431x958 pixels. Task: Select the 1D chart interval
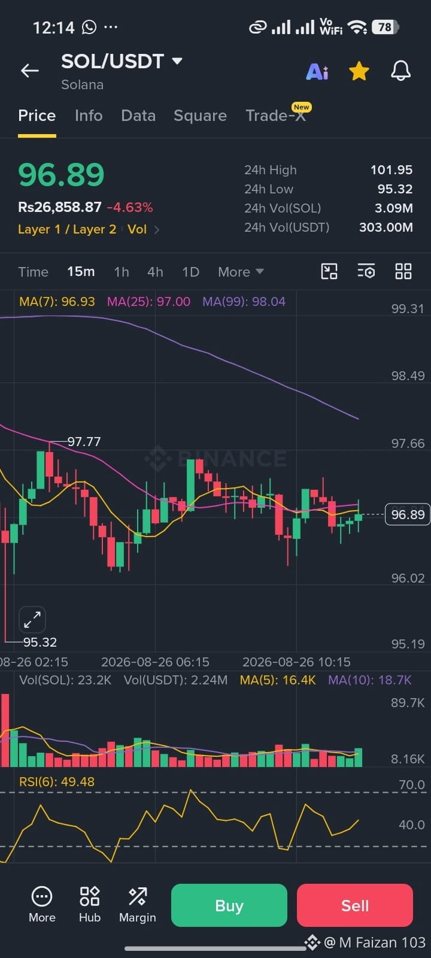(x=190, y=272)
